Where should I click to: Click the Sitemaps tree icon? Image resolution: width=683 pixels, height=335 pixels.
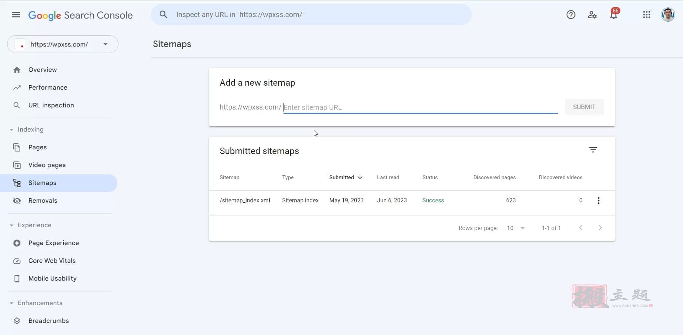tap(17, 183)
